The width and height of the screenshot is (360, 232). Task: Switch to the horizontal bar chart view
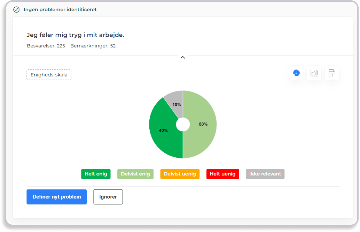332,73
